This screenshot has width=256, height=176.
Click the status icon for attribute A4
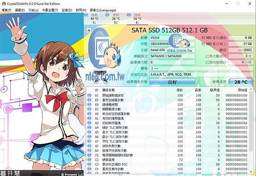coord(89,128)
